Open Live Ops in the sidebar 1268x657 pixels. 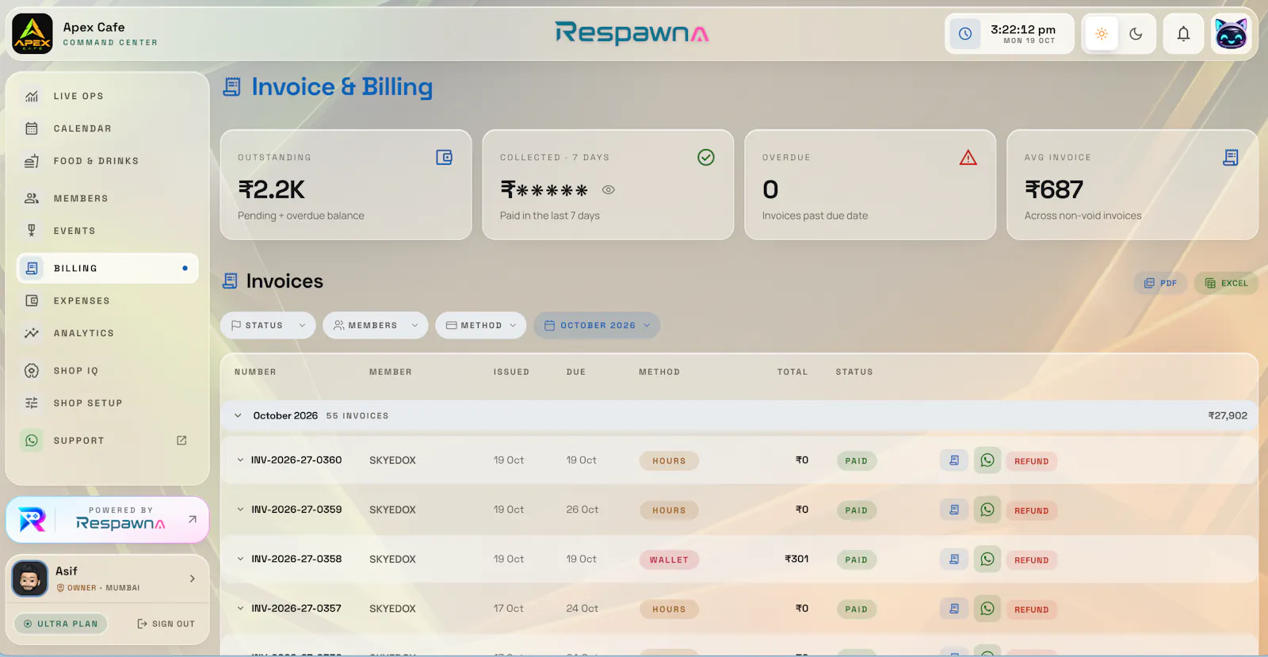click(x=108, y=96)
